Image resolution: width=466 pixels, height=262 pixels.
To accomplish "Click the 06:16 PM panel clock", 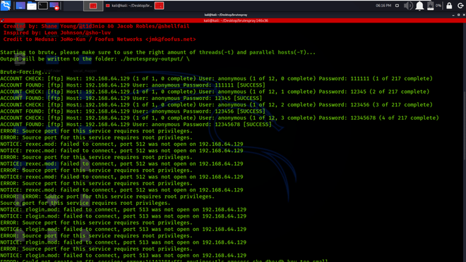I will (x=383, y=6).
